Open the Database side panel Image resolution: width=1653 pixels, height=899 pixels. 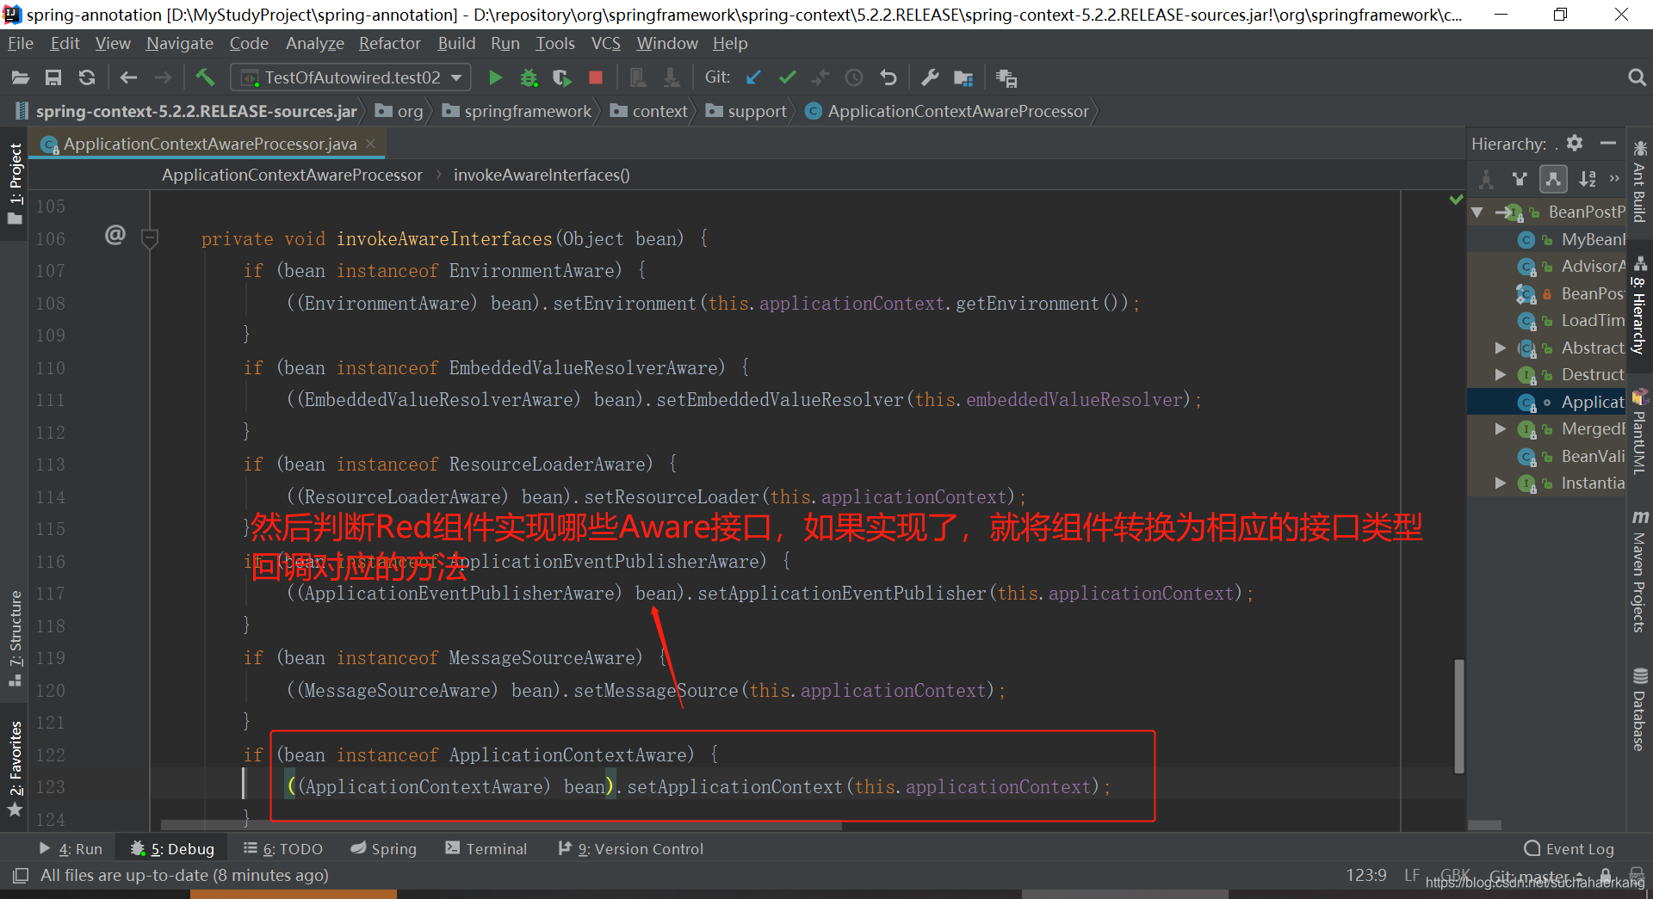click(1639, 710)
